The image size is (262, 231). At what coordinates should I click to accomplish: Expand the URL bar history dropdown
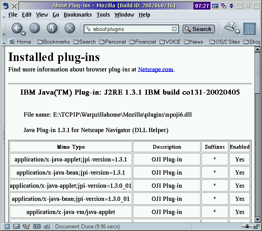174,29
